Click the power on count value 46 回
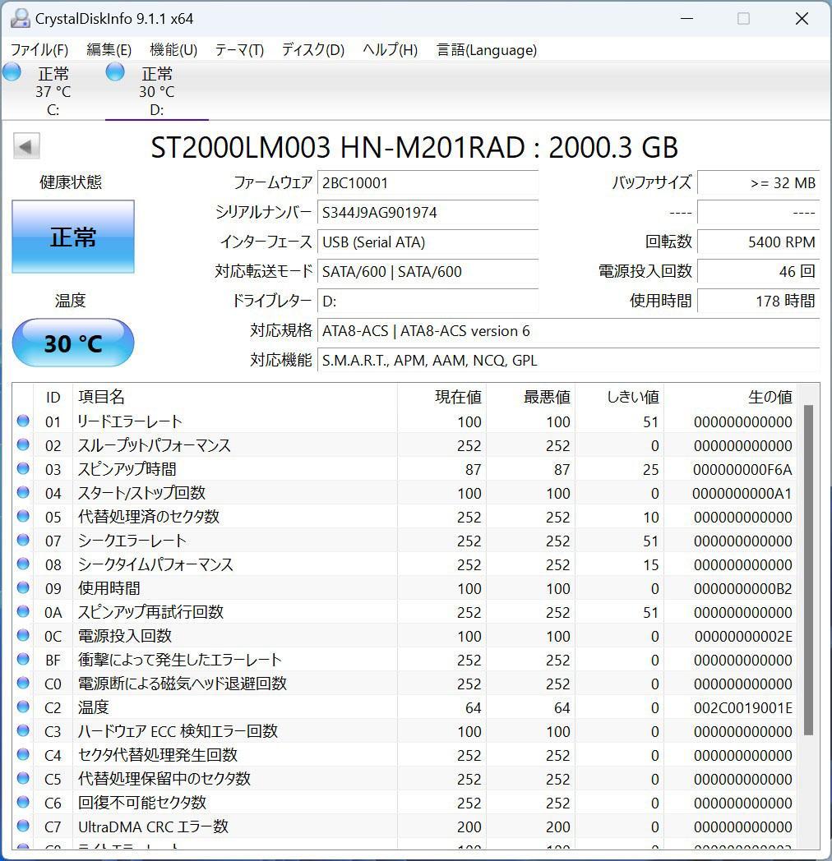 point(758,272)
